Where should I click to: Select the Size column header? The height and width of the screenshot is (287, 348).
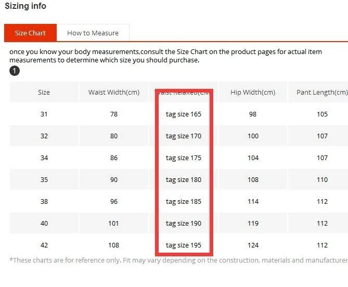point(44,92)
